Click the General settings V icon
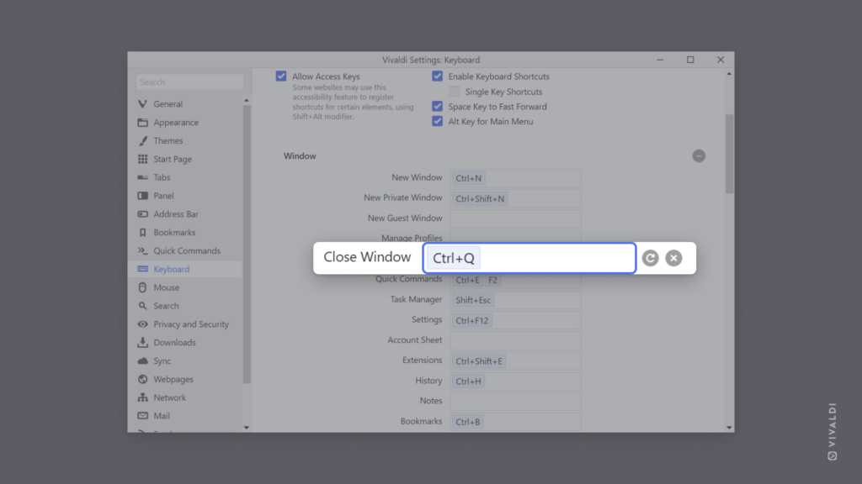 [142, 103]
